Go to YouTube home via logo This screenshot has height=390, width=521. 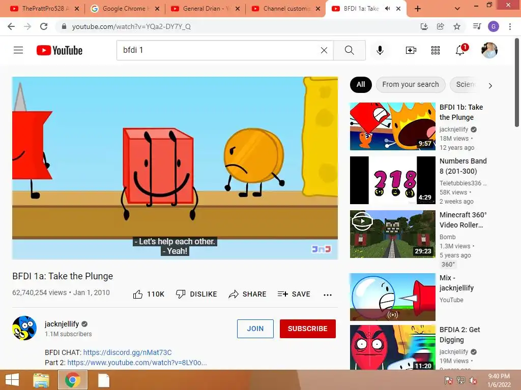pos(60,50)
